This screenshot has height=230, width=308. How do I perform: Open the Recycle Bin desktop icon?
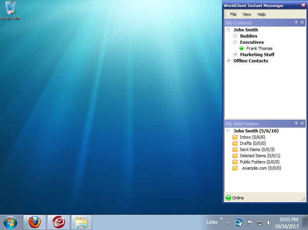pyautogui.click(x=10, y=10)
